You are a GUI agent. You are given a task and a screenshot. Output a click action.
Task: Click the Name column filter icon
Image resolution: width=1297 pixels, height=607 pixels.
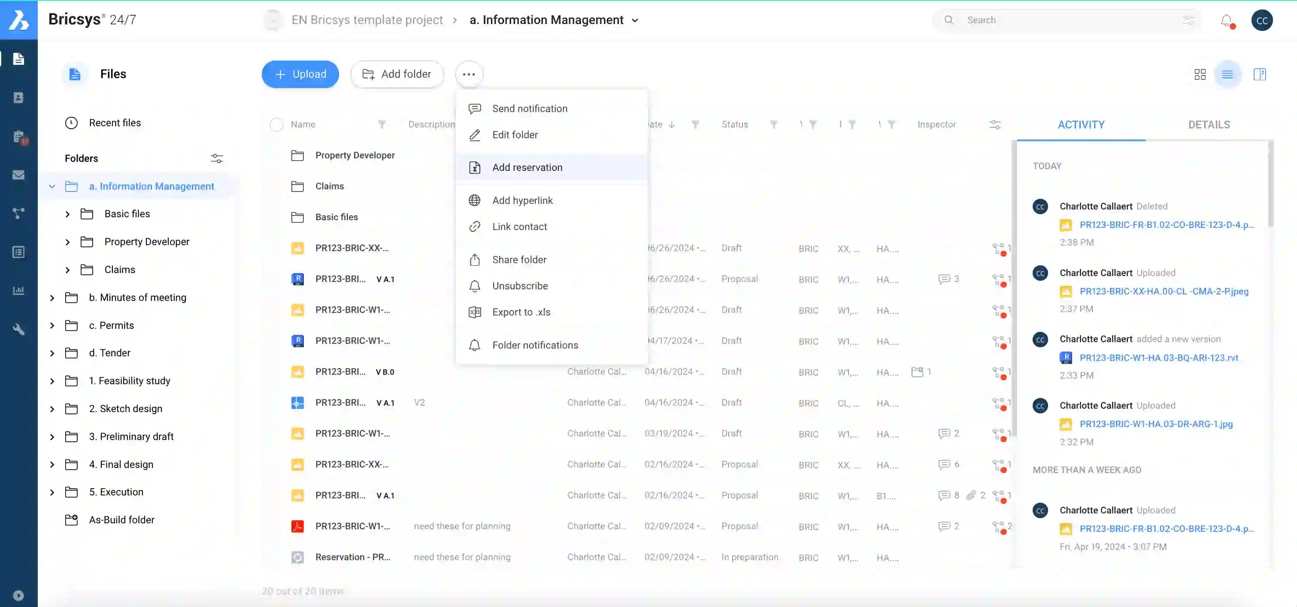click(382, 124)
